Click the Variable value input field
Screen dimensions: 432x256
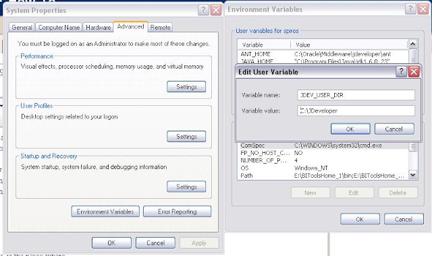(x=356, y=110)
